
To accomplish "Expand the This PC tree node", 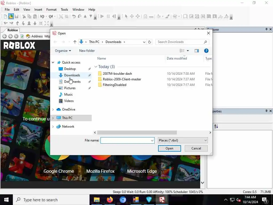I will [53, 118].
